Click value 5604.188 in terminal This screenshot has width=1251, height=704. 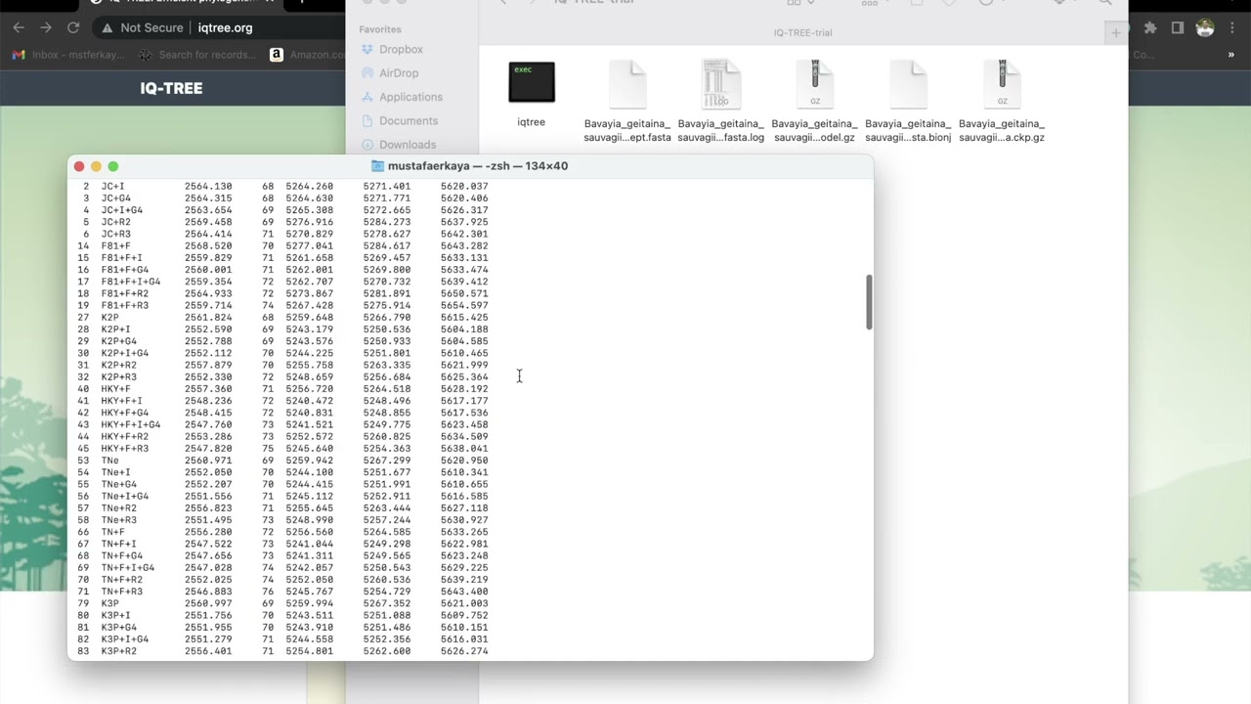coord(464,330)
